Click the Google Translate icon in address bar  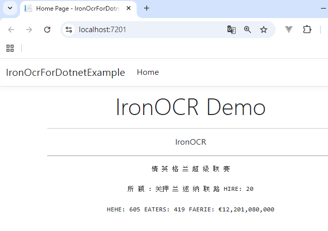(x=231, y=30)
